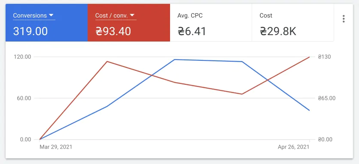The image size is (359, 164).
Task: Click the ₴65.00 right axis label
Action: point(326,98)
